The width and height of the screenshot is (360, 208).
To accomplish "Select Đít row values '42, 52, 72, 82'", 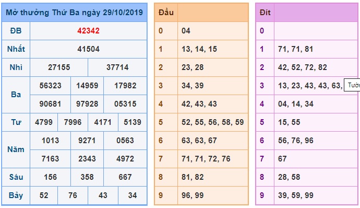I will coord(303,67).
